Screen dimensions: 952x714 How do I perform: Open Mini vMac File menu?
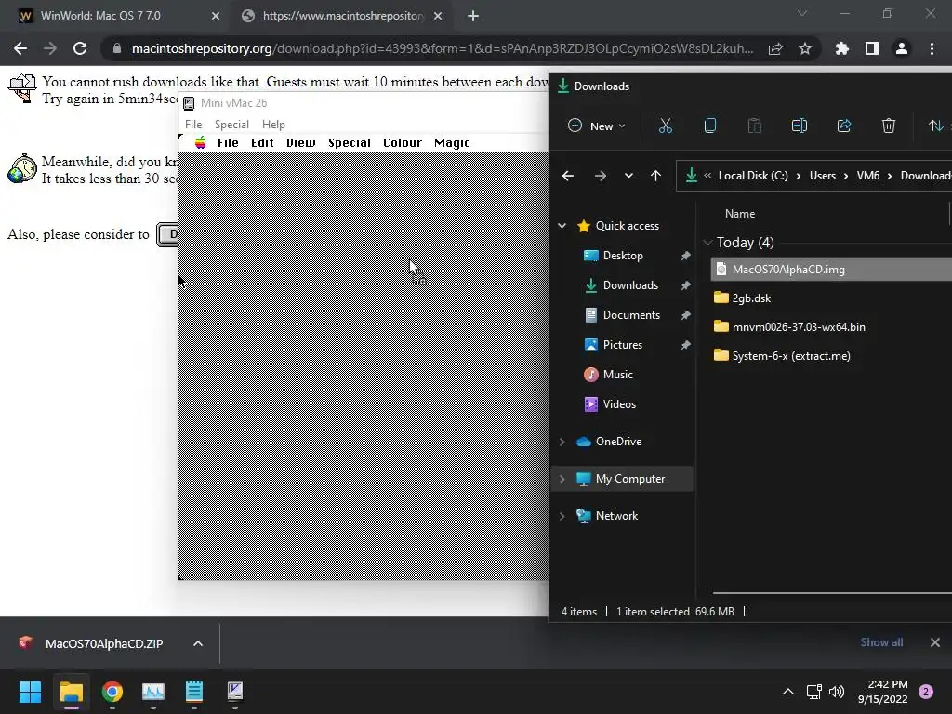pyautogui.click(x=193, y=125)
